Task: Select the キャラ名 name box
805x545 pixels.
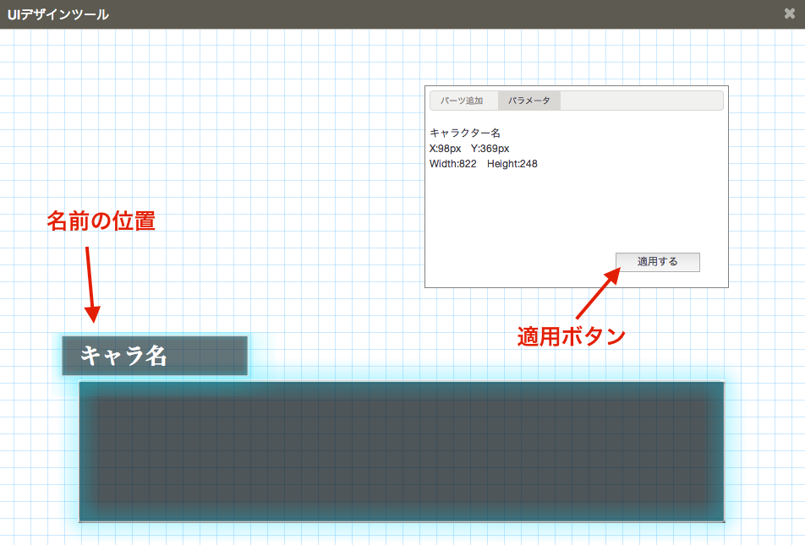Action: coord(155,356)
